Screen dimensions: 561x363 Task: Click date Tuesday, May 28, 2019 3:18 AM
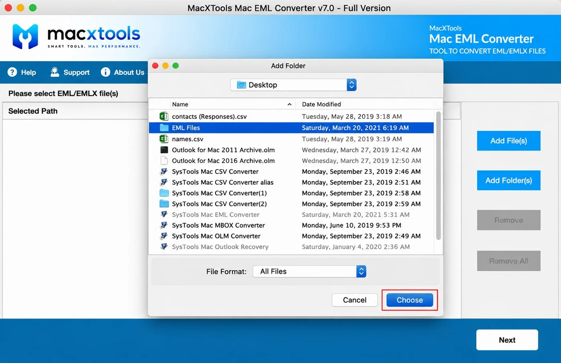(x=352, y=117)
